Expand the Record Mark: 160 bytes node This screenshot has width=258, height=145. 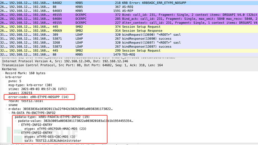(x=3, y=73)
